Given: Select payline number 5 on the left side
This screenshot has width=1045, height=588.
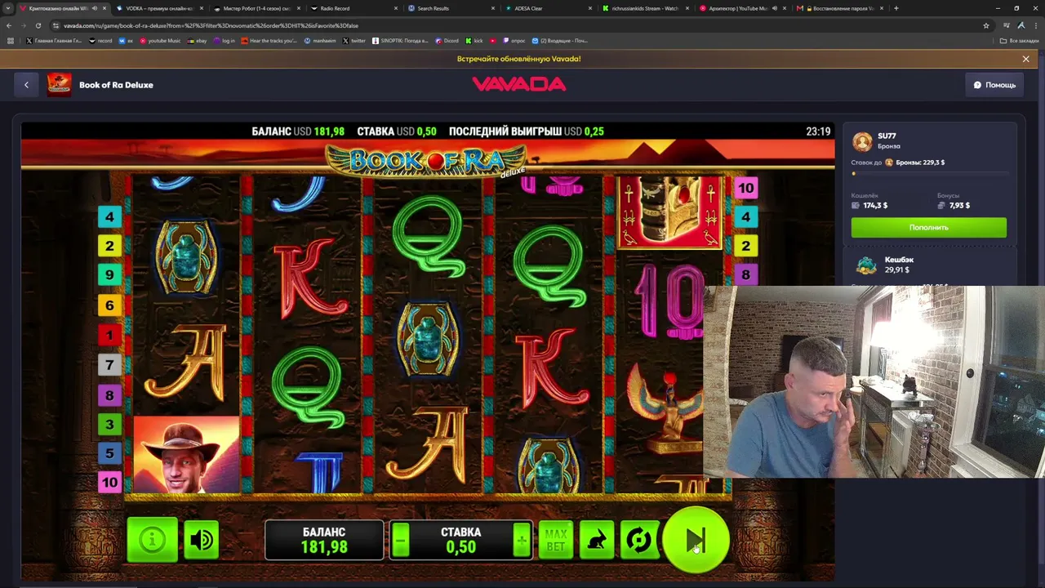Looking at the screenshot, I should click(109, 454).
